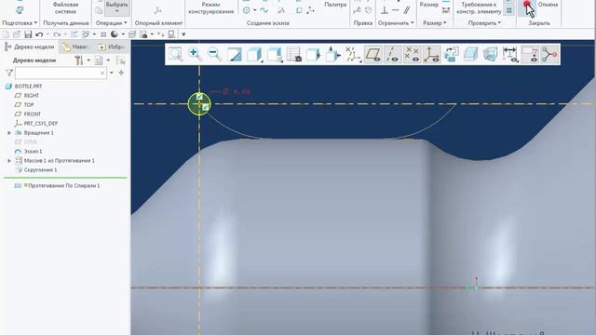This screenshot has height=335, width=596.
Task: Click the plus icon beside search field
Action: pos(121,73)
